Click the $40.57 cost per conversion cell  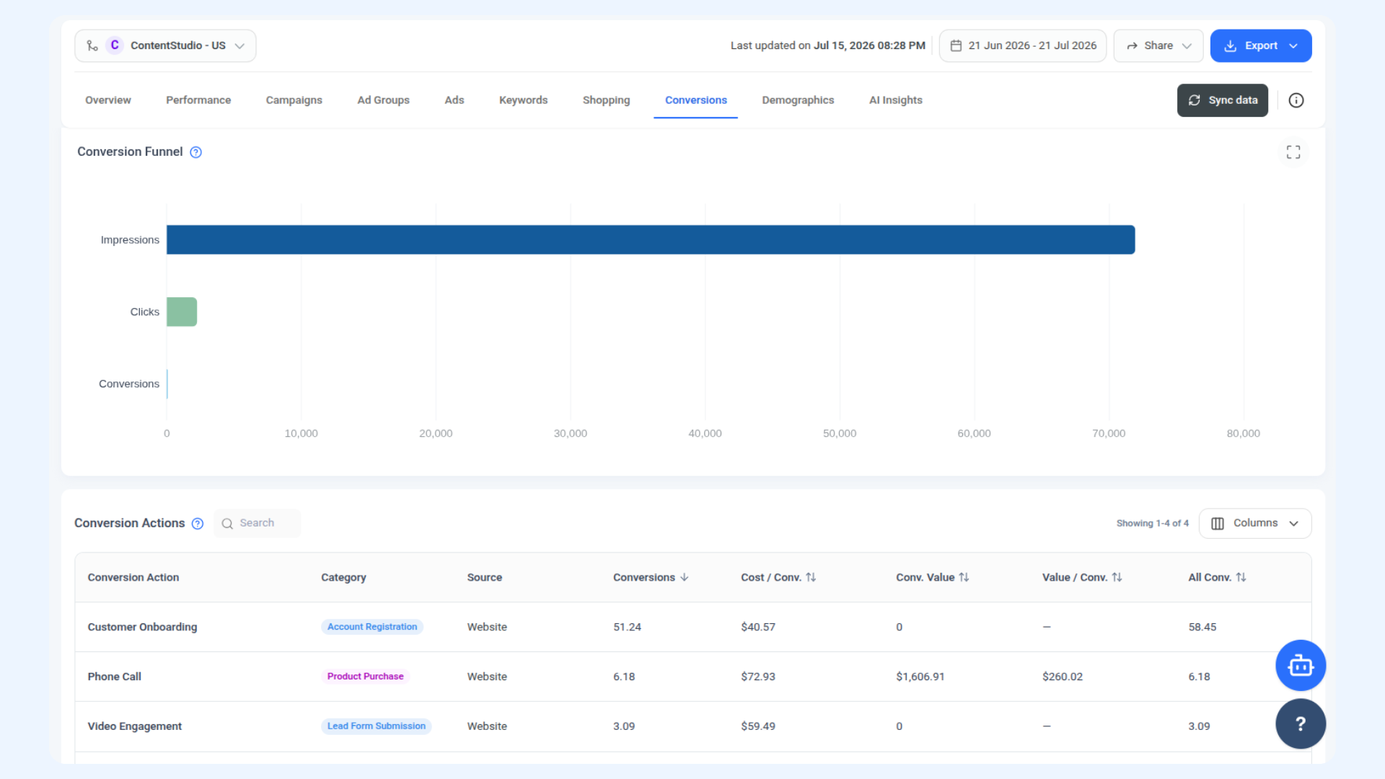click(758, 627)
